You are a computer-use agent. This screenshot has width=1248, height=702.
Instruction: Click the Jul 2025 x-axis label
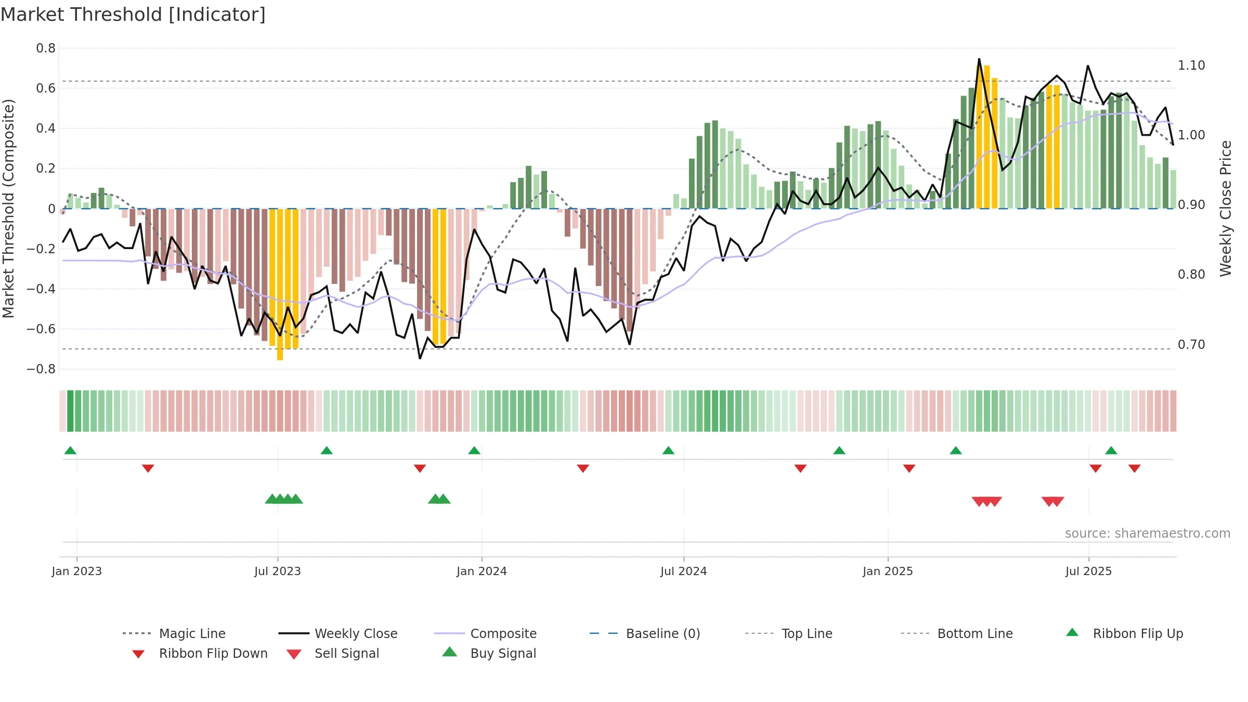pos(1089,571)
